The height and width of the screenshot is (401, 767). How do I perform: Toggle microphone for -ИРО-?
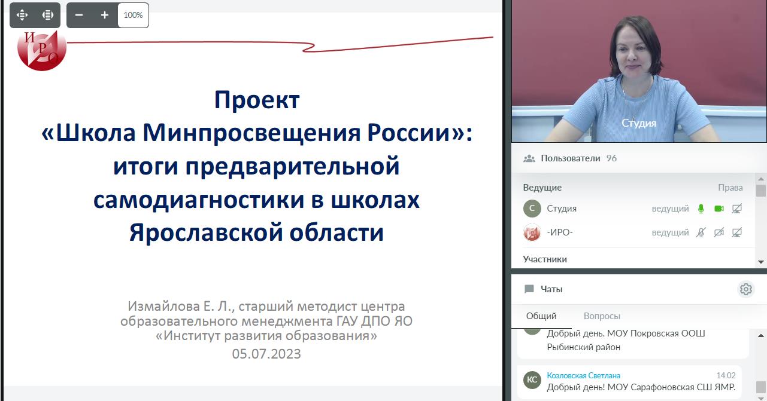pos(701,232)
